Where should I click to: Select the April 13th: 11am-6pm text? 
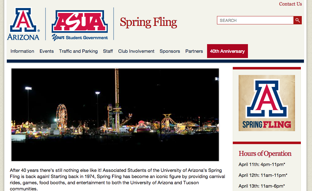click(x=262, y=186)
